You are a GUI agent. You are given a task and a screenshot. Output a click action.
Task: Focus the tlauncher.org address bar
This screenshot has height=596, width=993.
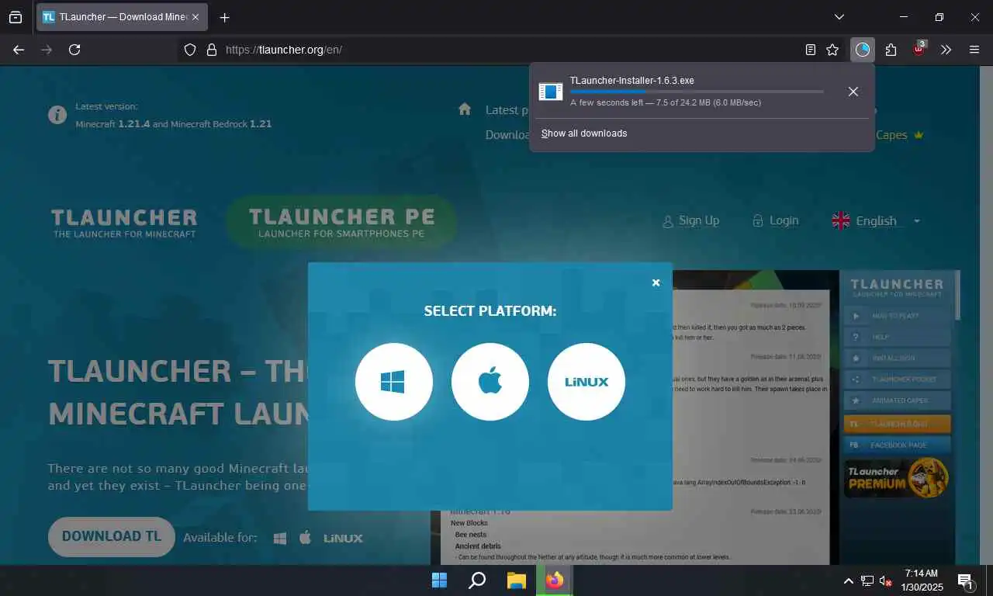coord(512,50)
